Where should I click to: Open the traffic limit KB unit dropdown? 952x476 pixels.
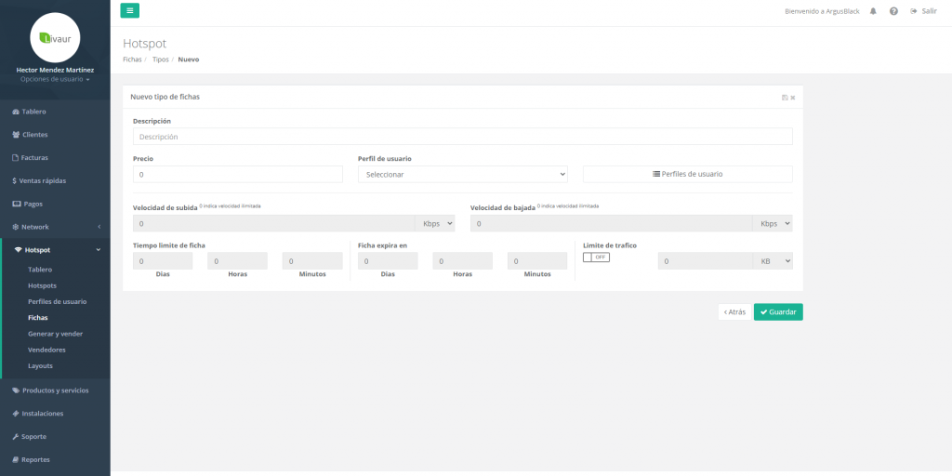(773, 262)
